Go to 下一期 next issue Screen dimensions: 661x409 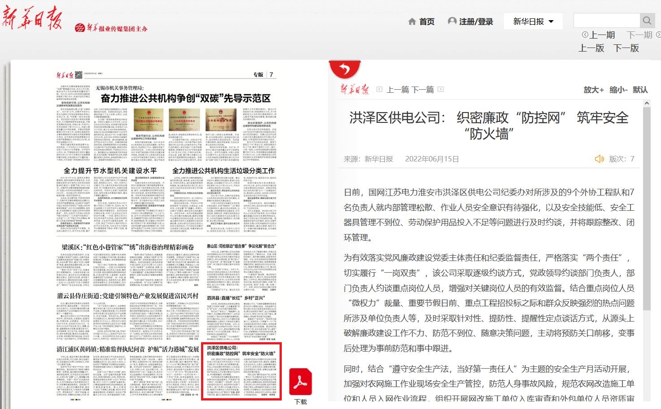click(643, 35)
